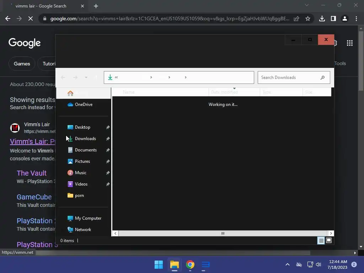Open File Explorer from taskbar
The width and height of the screenshot is (364, 273).
point(174,264)
